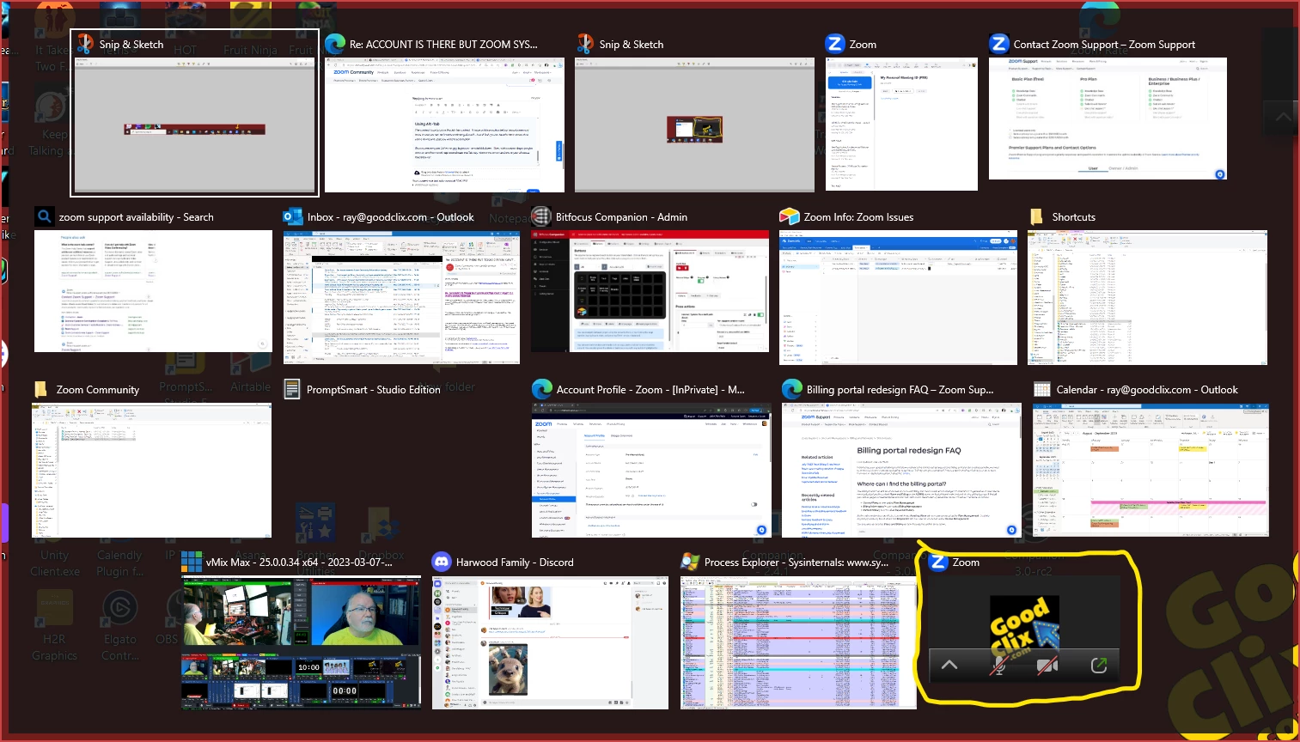Click the Zoom logo beside the mini window title
The image size is (1300, 742).
(938, 562)
